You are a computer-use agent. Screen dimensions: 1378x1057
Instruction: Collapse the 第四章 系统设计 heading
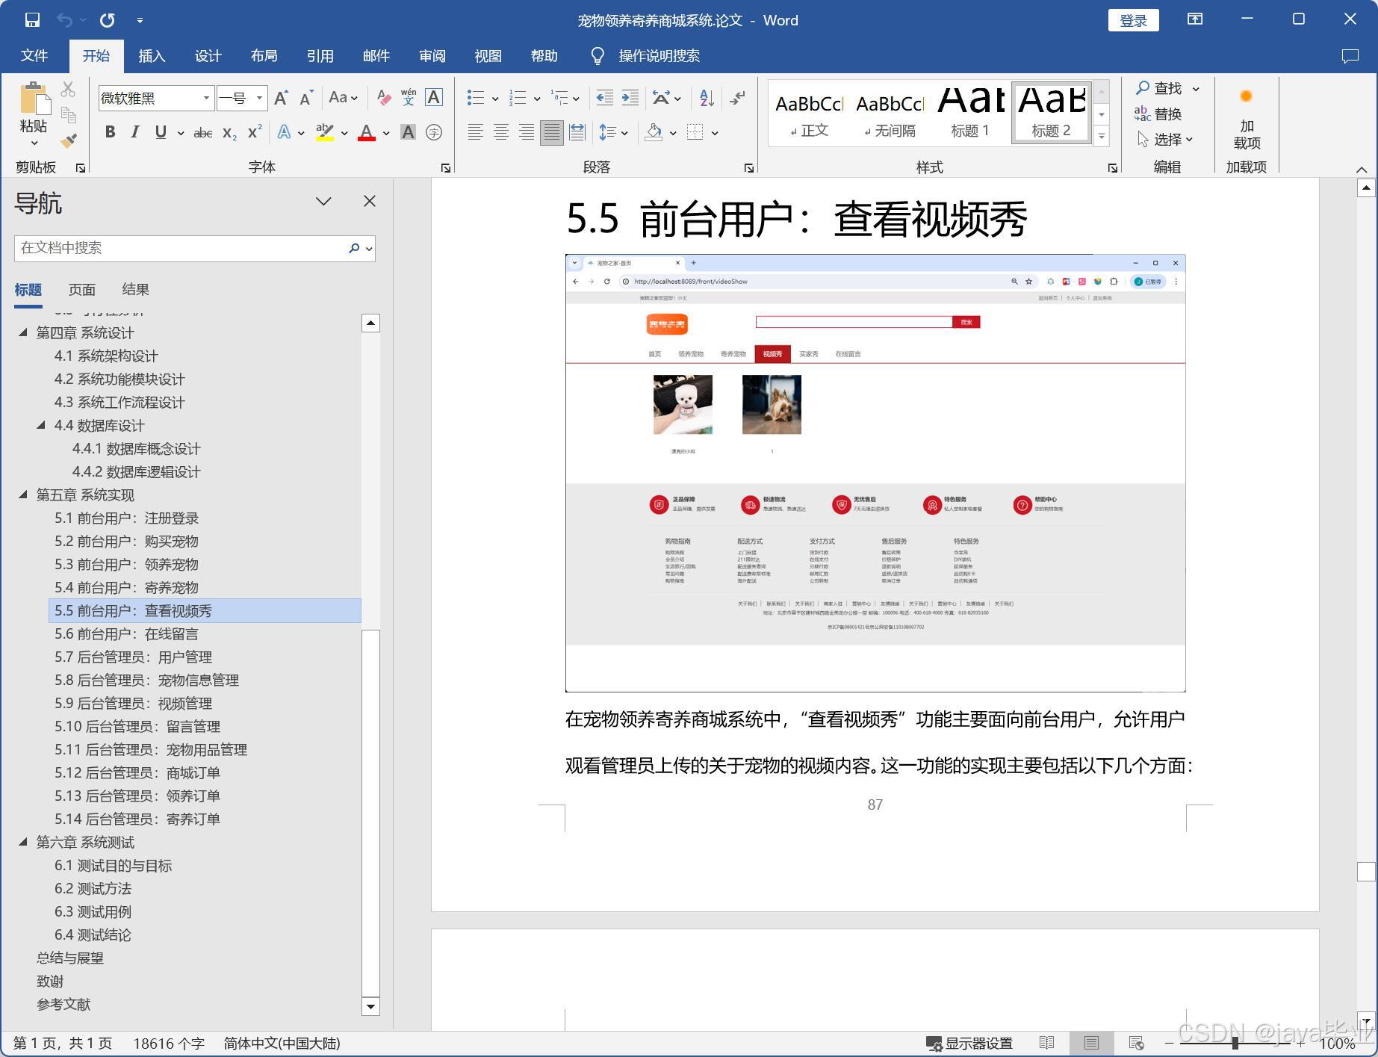23,332
